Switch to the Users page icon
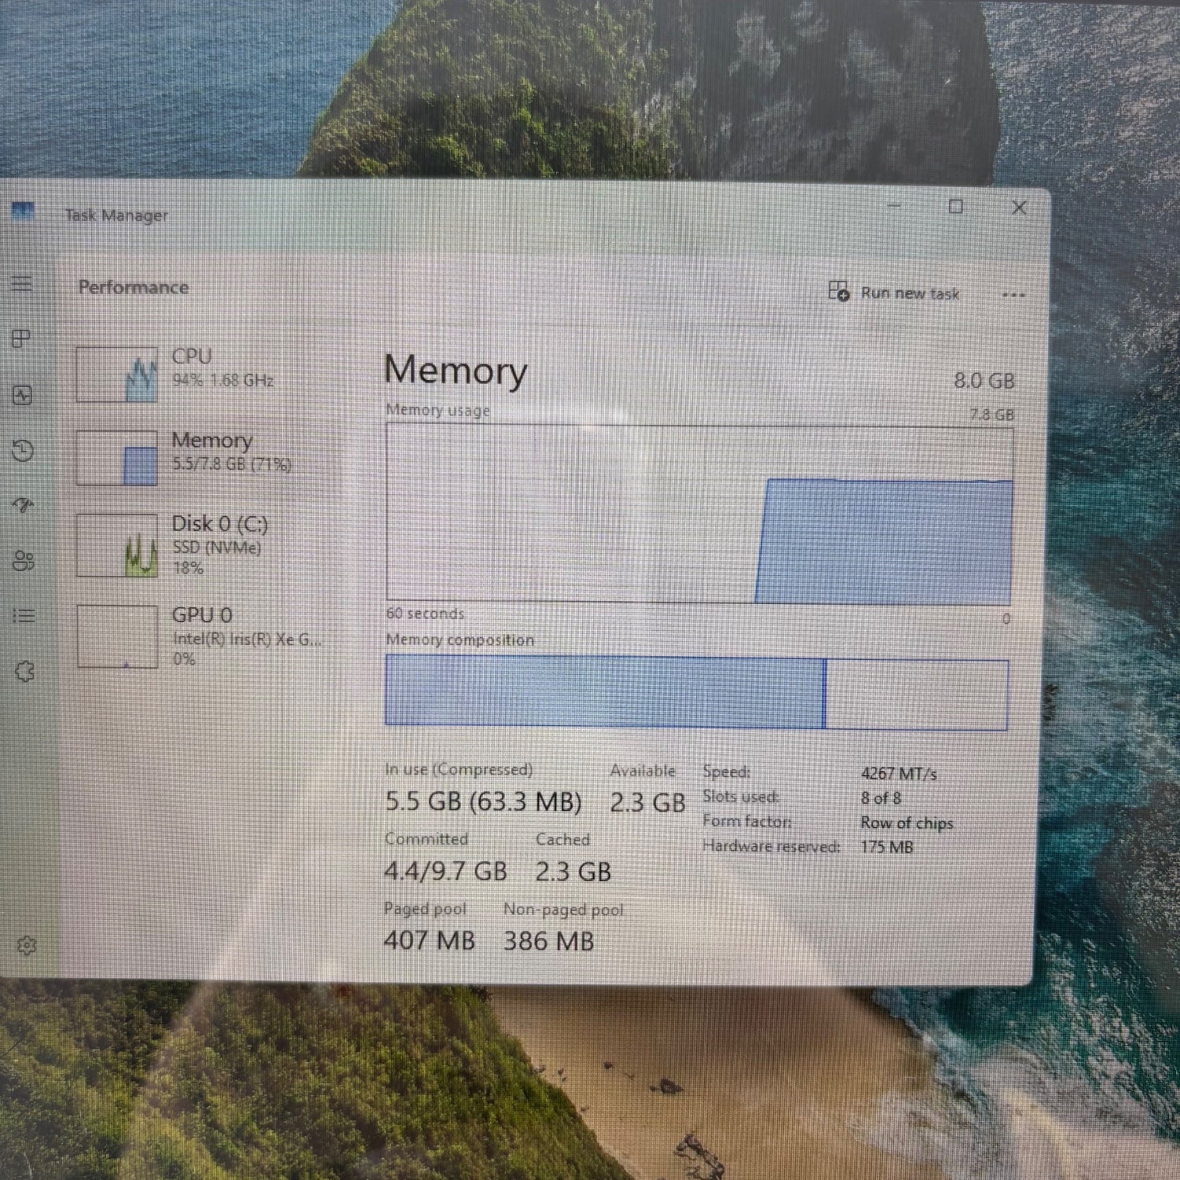The height and width of the screenshot is (1180, 1180). click(24, 561)
